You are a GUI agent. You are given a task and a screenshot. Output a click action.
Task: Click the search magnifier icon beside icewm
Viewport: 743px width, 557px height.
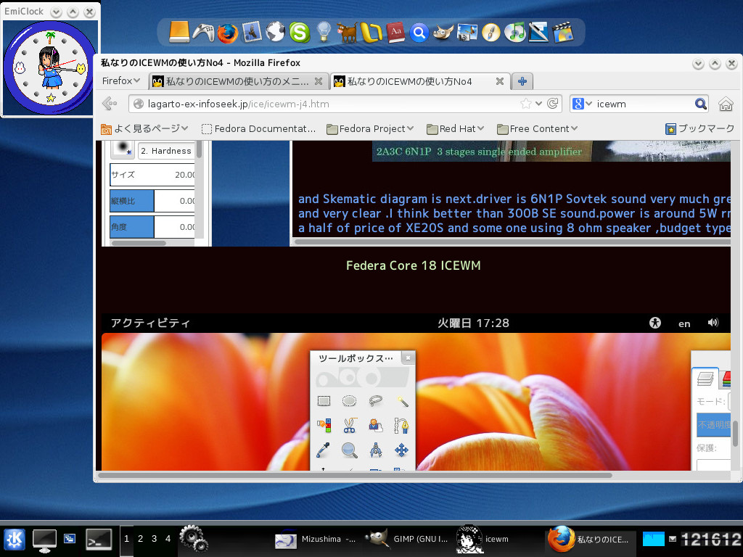700,104
